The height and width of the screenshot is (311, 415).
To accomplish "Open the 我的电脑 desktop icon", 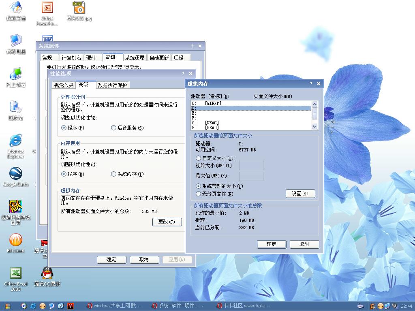I will [16, 44].
